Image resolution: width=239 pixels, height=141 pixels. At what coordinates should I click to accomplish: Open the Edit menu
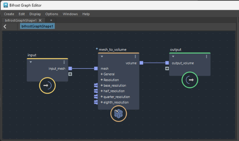coord(22,14)
